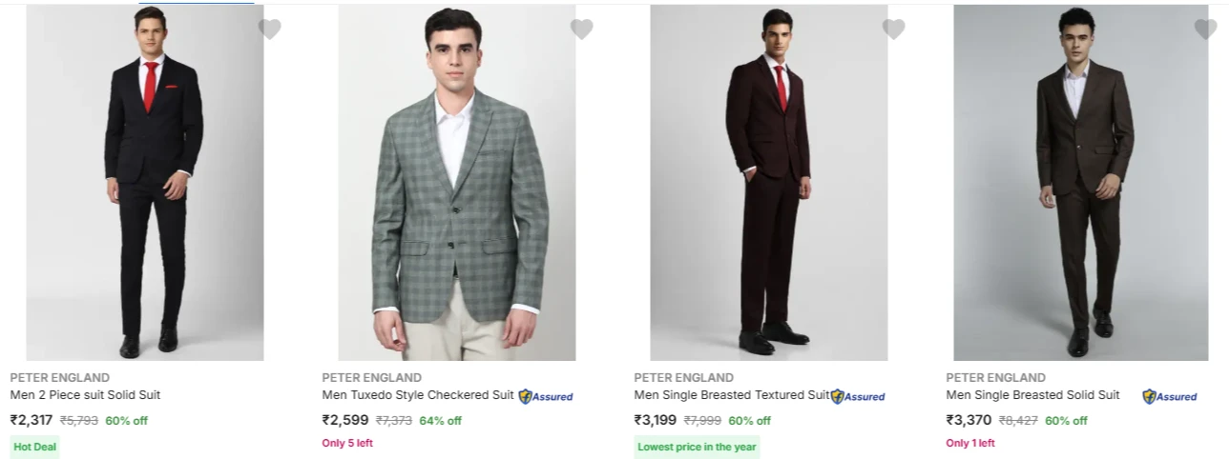Open Men Single Breasted Textured Suit title
This screenshot has width=1230, height=459.
[x=732, y=395]
